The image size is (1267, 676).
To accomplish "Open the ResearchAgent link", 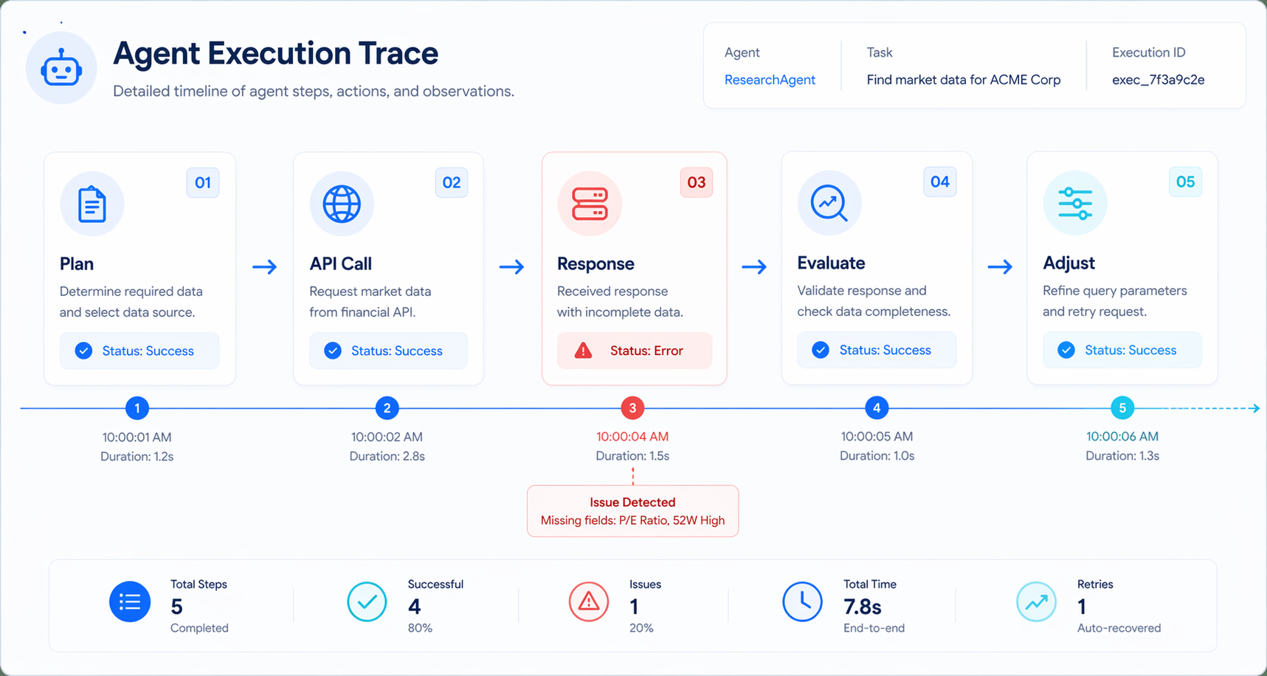I will coord(770,80).
